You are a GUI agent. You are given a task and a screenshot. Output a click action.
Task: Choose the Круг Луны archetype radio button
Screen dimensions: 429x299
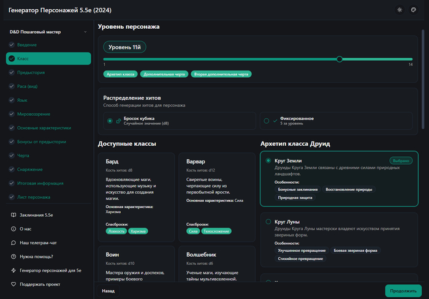(268, 222)
